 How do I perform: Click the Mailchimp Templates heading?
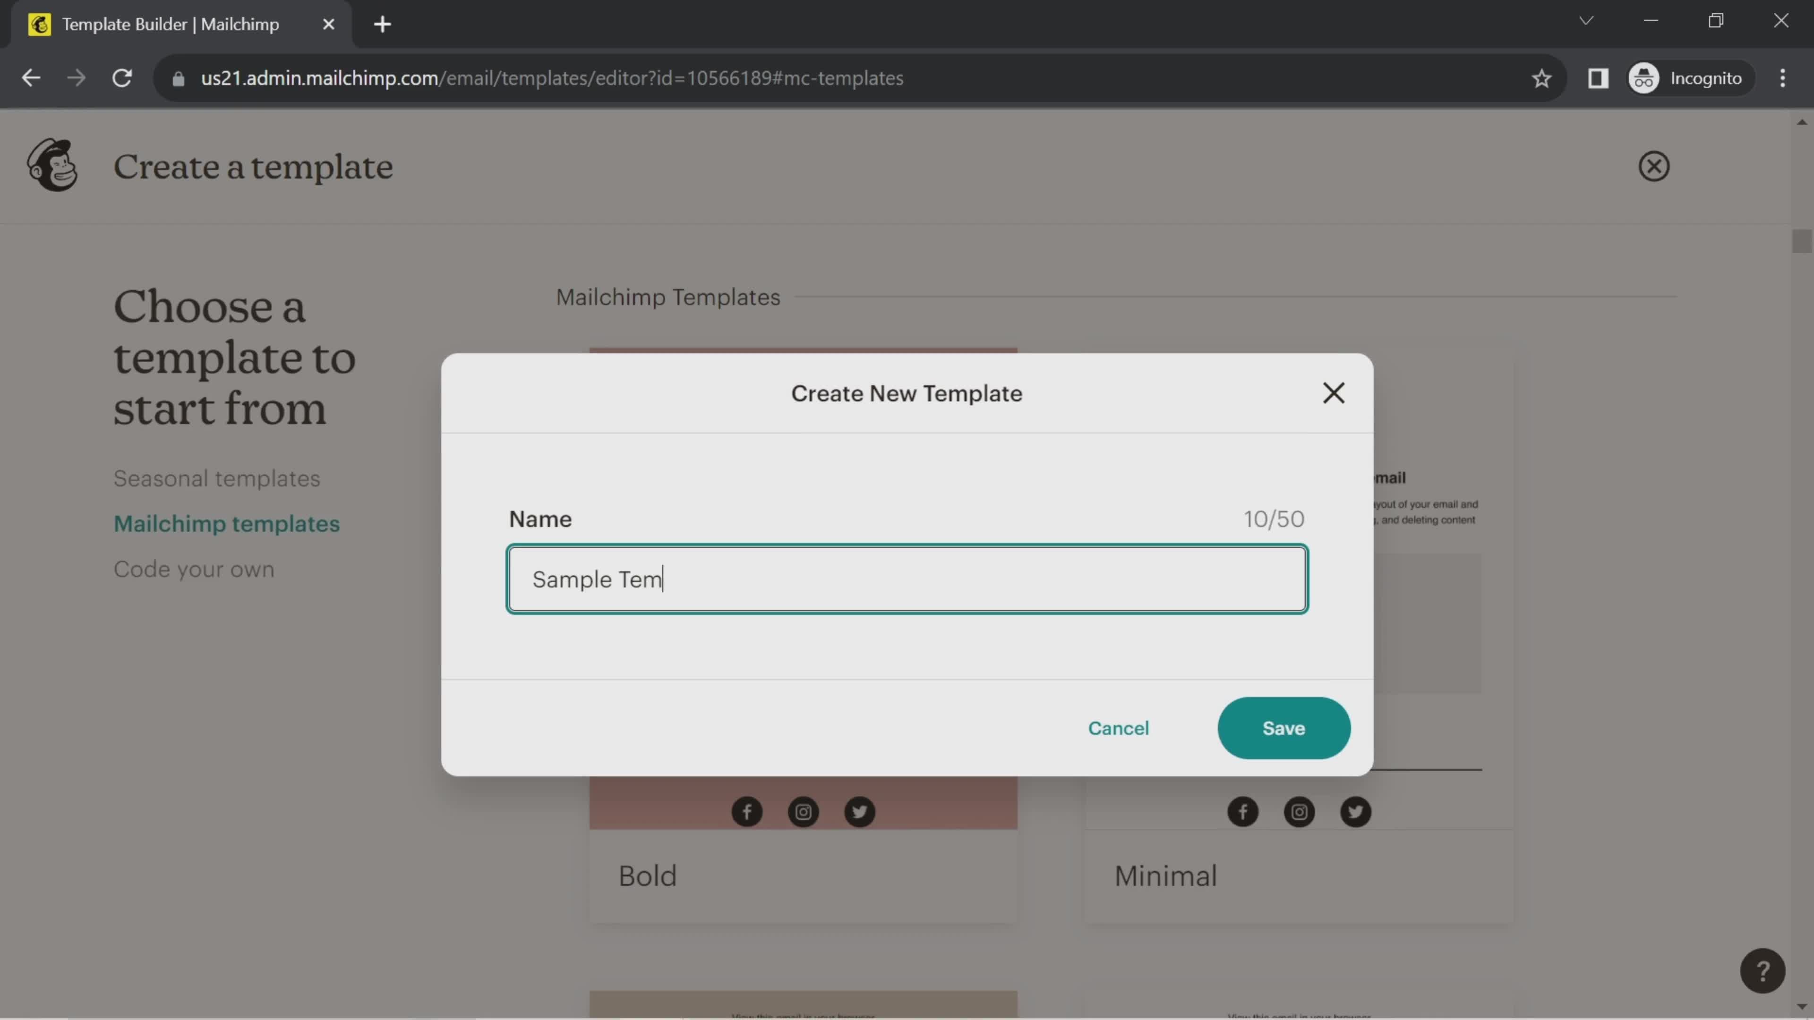[x=667, y=297]
